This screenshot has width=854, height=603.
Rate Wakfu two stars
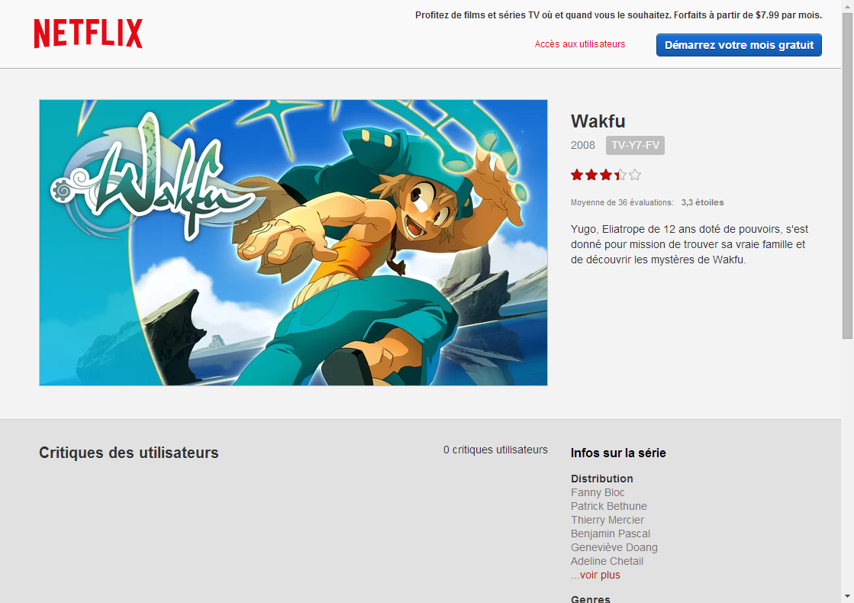click(591, 175)
